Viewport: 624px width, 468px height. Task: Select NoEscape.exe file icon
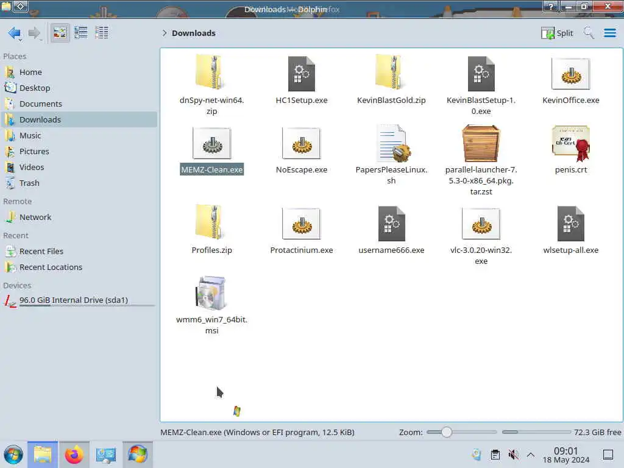coord(302,143)
